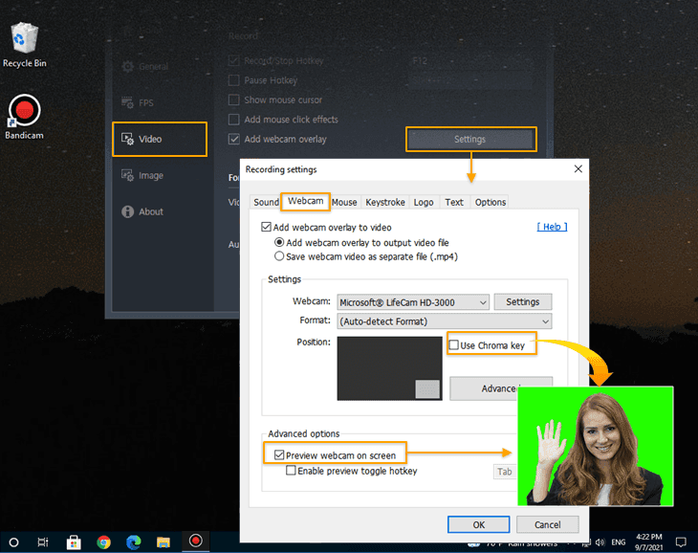Switch to the Sound tab
The image size is (698, 553).
pyautogui.click(x=266, y=202)
